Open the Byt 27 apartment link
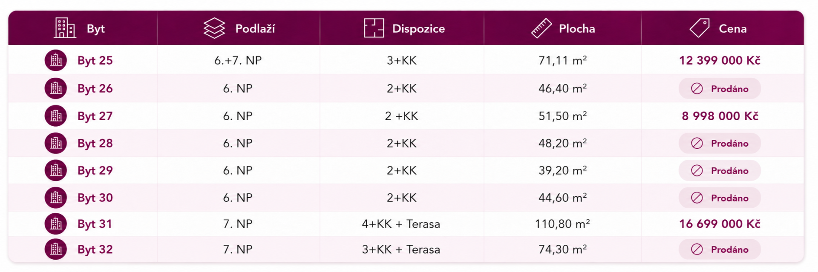The height and width of the screenshot is (272, 818). point(95,116)
